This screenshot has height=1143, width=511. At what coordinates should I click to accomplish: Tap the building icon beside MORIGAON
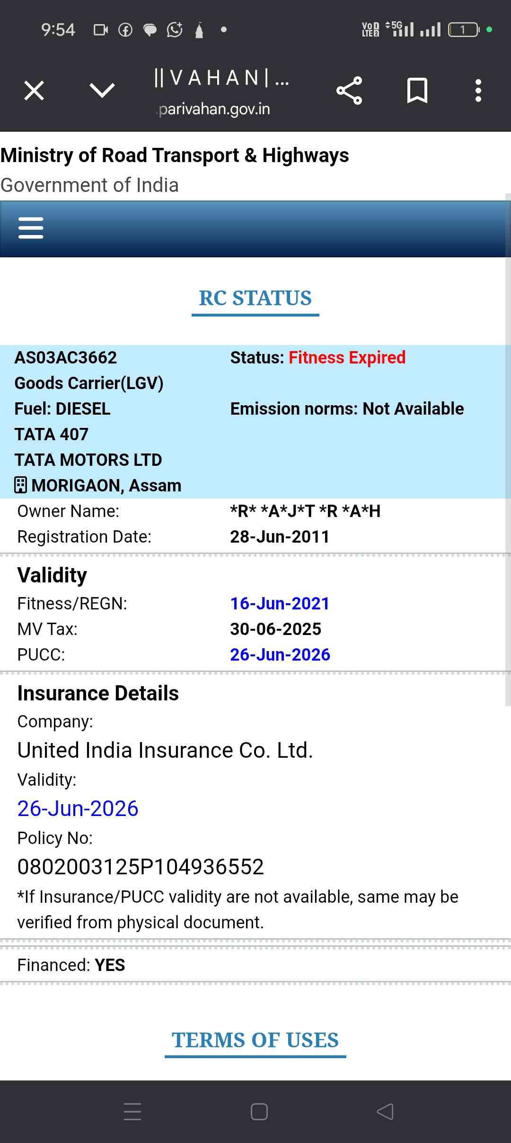pos(20,485)
